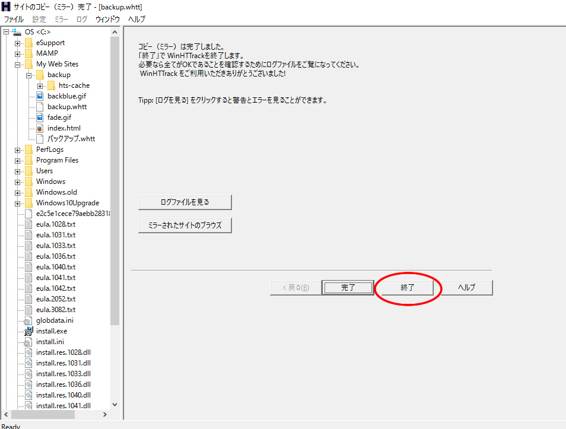The height and width of the screenshot is (429, 566).
Task: Click the hts-cache folder icon
Action: click(51, 85)
